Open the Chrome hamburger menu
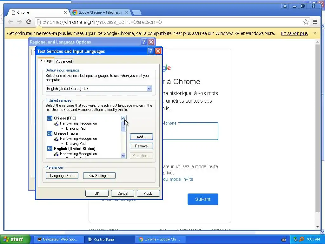The height and width of the screenshot is (244, 325). [x=315, y=22]
